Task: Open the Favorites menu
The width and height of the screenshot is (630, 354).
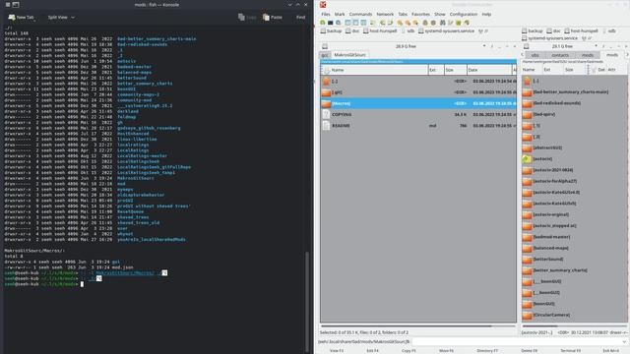Action: (420, 14)
